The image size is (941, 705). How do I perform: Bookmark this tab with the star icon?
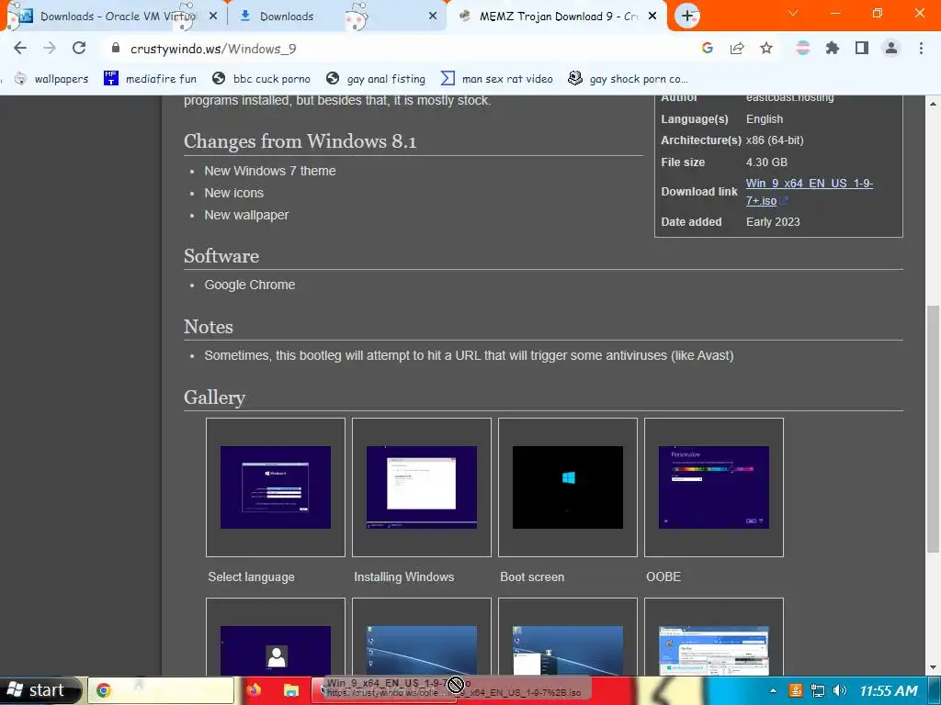(x=766, y=48)
